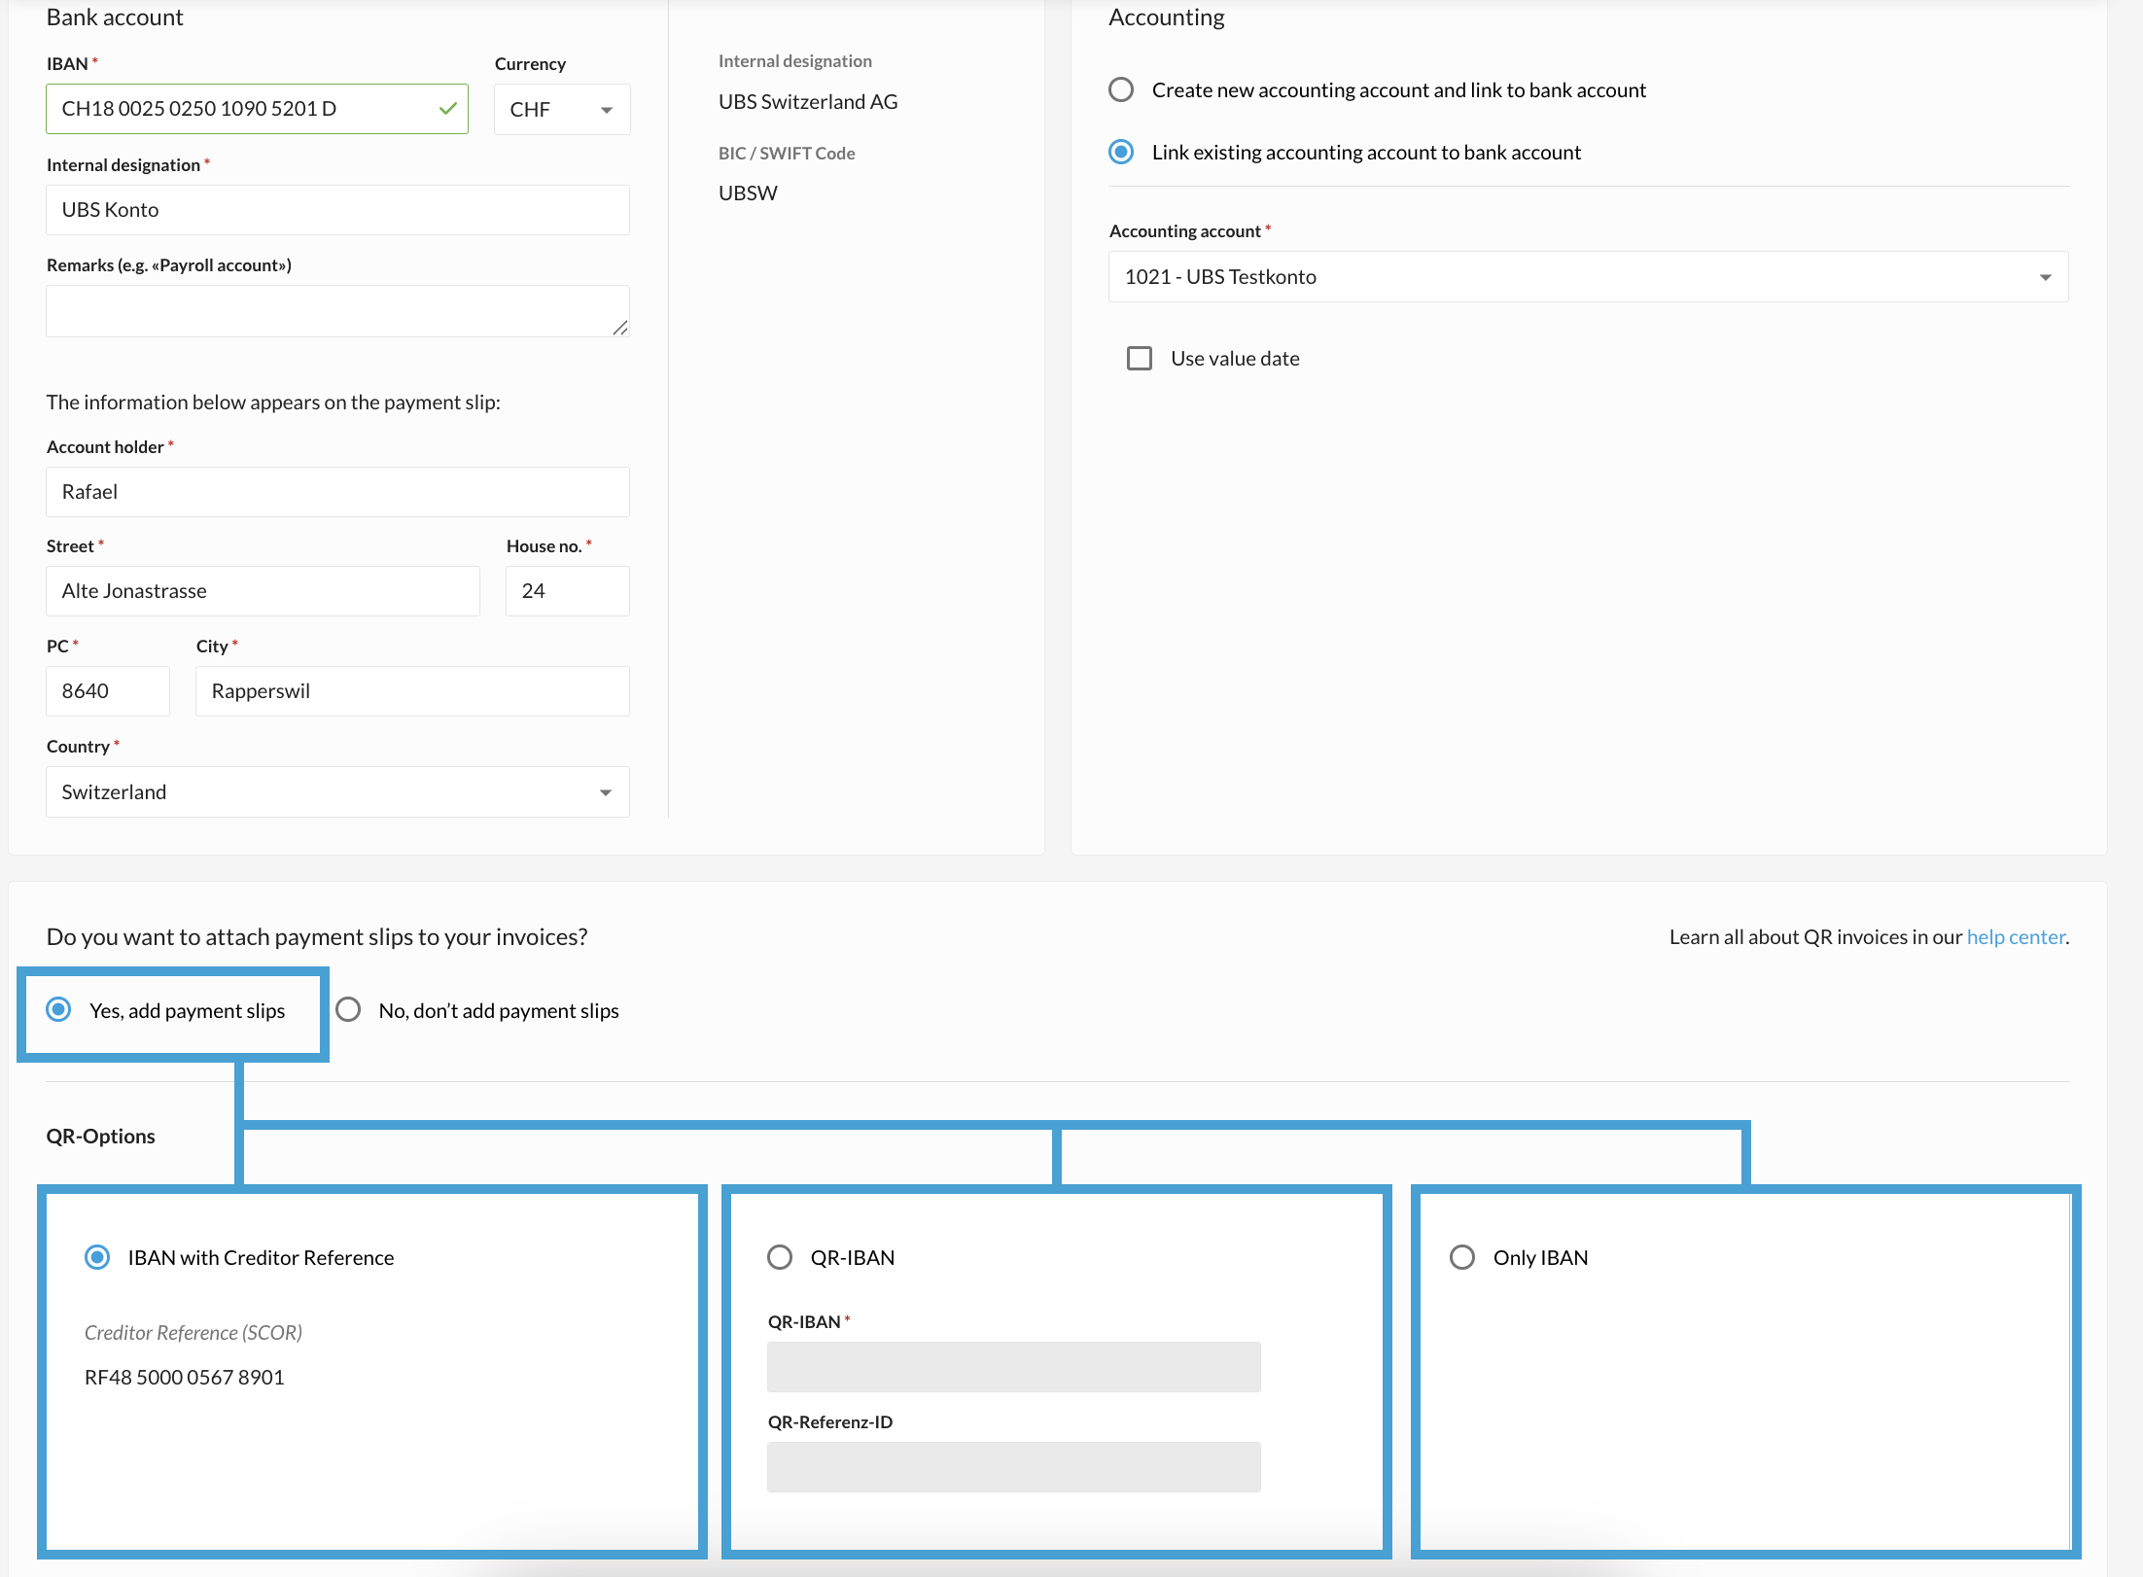
Task: Select IBAN with Creditor Reference option
Action: click(97, 1257)
